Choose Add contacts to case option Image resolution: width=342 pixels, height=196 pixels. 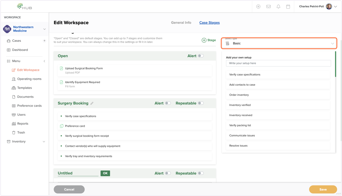pyautogui.click(x=278, y=85)
